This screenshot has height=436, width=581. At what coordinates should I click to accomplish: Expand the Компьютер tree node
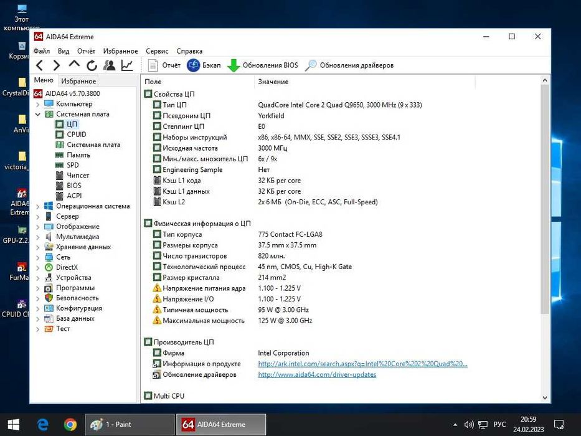[x=38, y=104]
